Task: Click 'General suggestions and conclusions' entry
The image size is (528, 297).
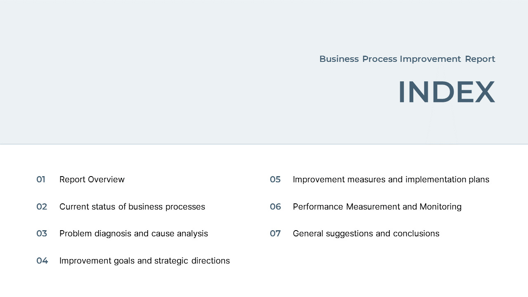Action: pyautogui.click(x=366, y=233)
